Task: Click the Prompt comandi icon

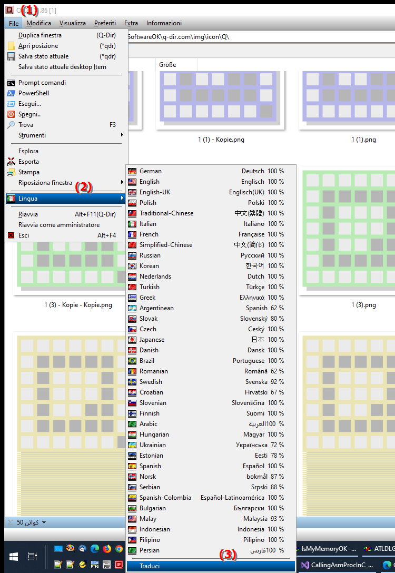Action: (x=12, y=83)
